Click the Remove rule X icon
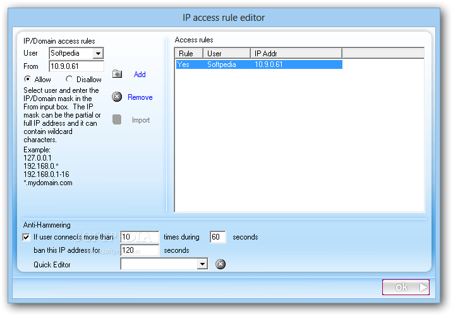The image size is (453, 316). (117, 97)
